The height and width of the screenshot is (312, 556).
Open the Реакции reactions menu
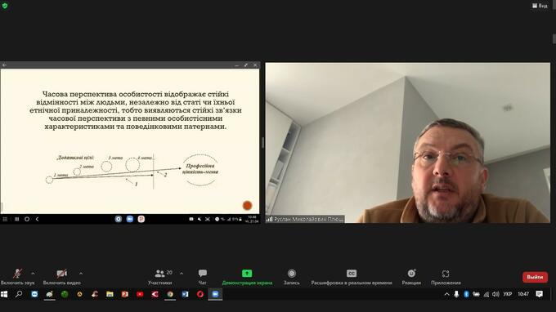point(411,277)
